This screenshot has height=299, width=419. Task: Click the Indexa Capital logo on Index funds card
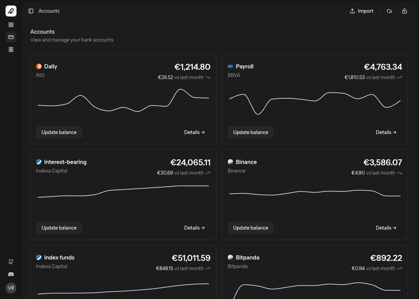[39, 257]
